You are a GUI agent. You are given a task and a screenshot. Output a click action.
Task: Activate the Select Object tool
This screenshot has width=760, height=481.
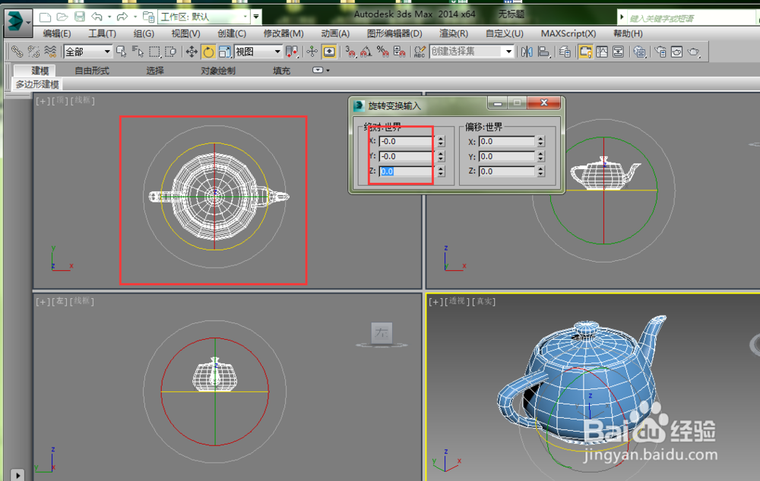[121, 52]
